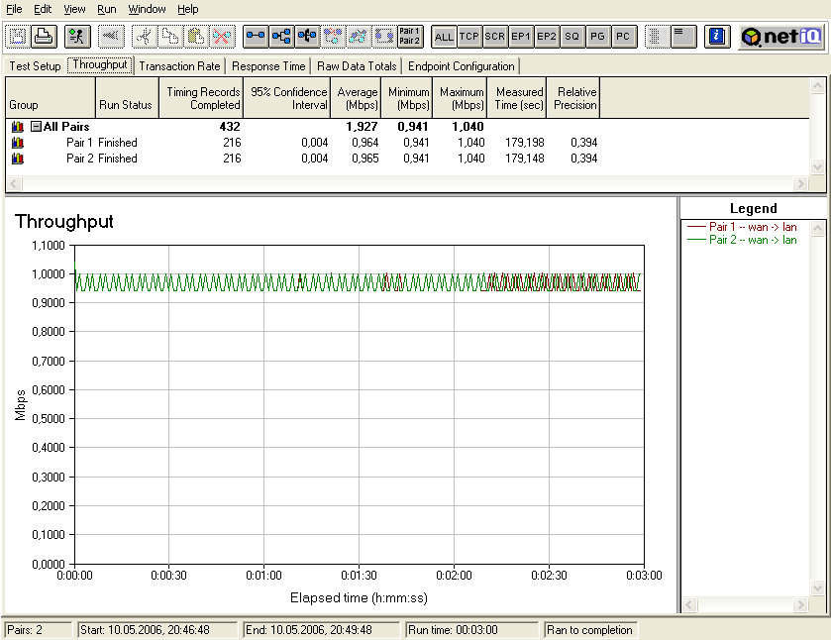
Task: Click the Run test icon
Action: (78, 37)
